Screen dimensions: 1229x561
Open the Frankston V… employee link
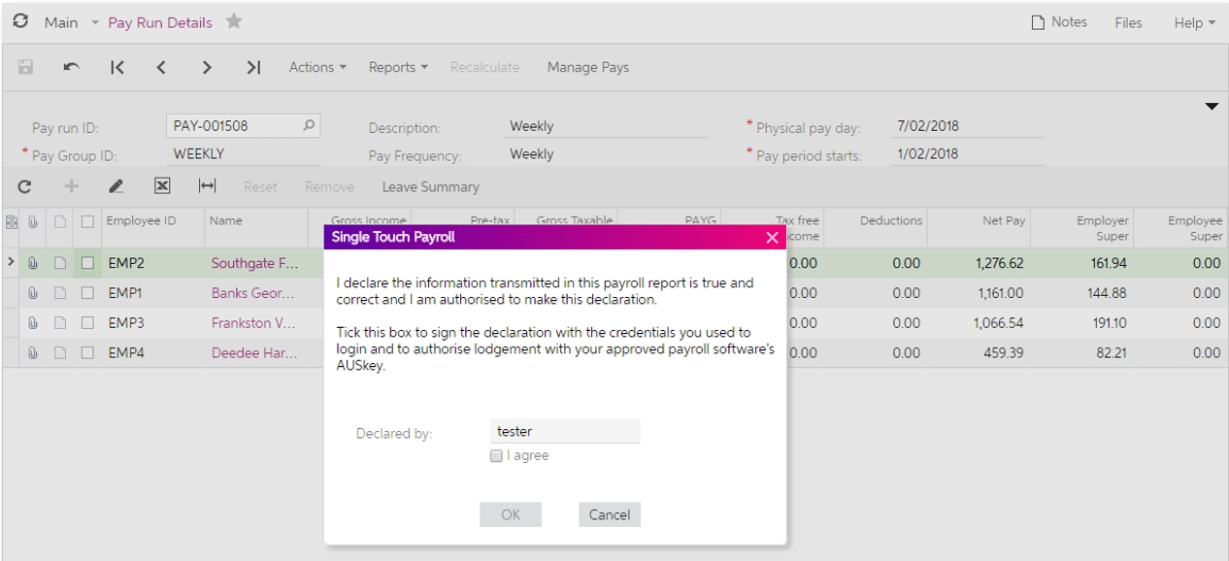[254, 323]
